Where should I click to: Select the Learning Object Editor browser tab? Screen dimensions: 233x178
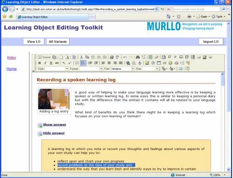pos(52,17)
